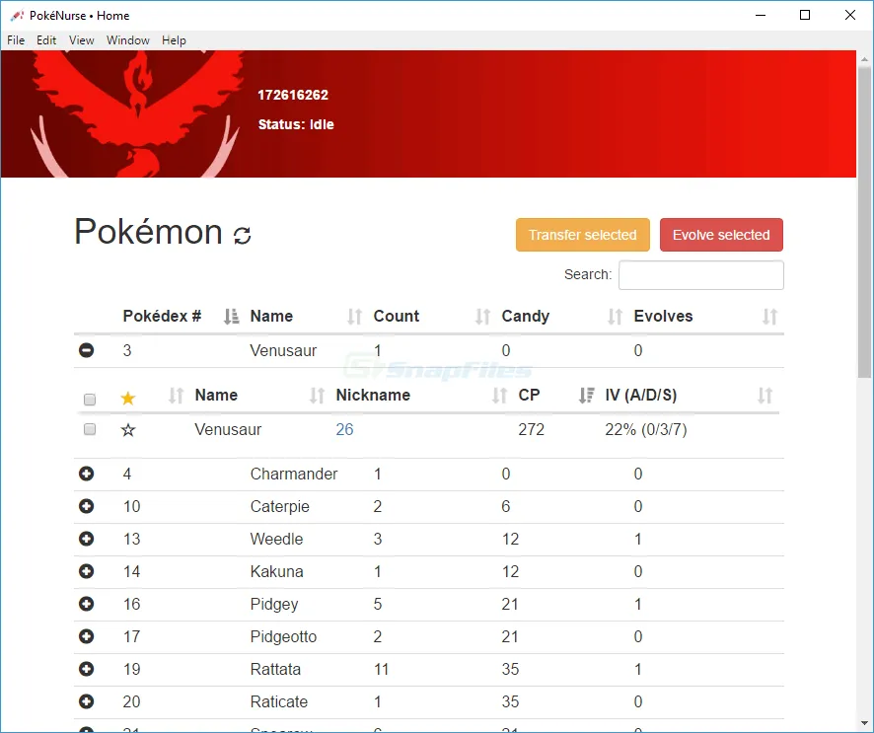Click the Transfer selected button
The image size is (874, 733).
pos(582,235)
